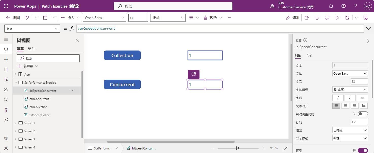Set text alignment to justify

tap(364, 106)
